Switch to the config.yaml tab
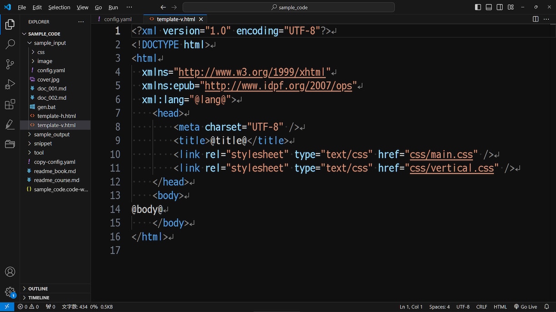Image resolution: width=556 pixels, height=312 pixels. 118,19
